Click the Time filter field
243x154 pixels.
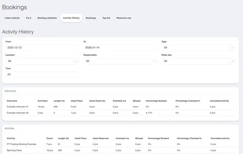42,74
